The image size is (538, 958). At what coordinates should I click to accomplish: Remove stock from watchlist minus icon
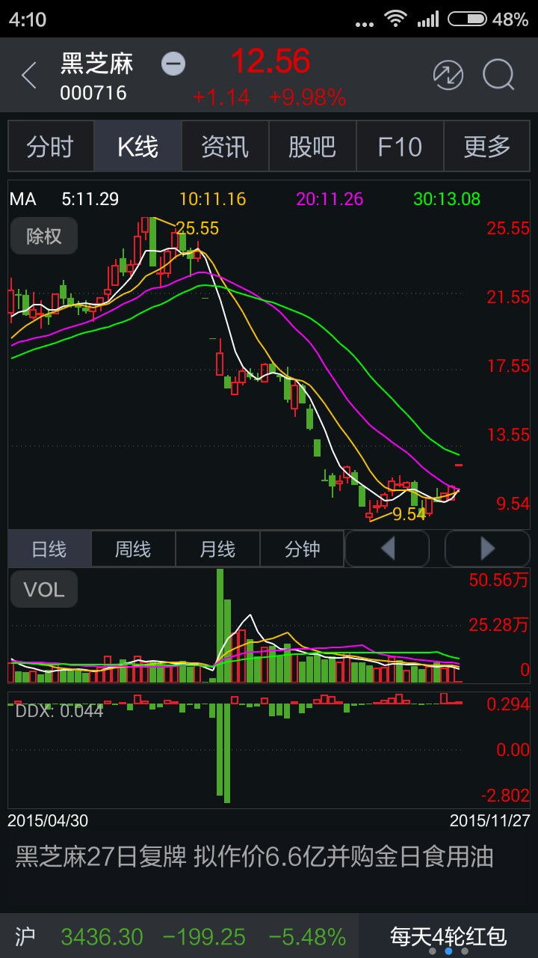(173, 64)
